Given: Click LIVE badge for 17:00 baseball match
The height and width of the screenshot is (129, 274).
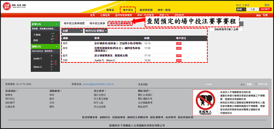Looking at the screenshot, I should click(179, 48).
